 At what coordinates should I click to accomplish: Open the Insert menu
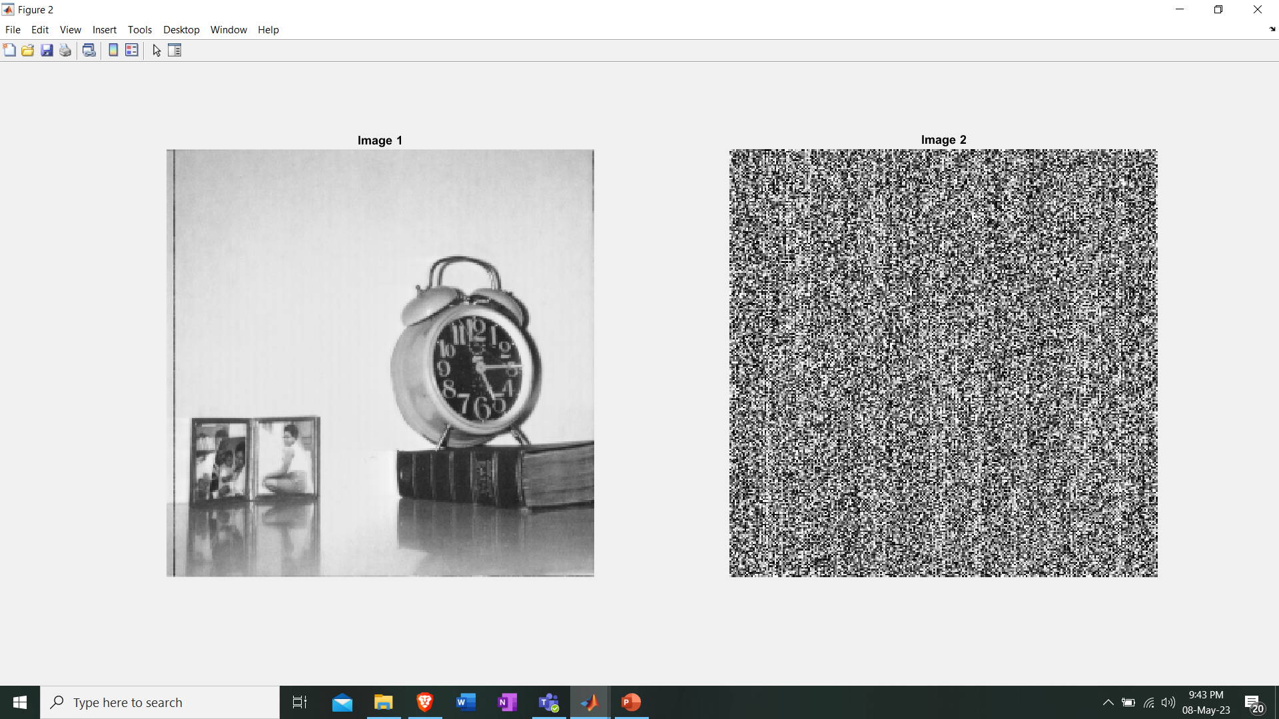[105, 29]
